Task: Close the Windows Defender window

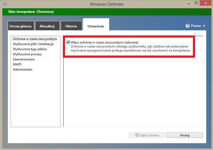Action: [x=206, y=3]
